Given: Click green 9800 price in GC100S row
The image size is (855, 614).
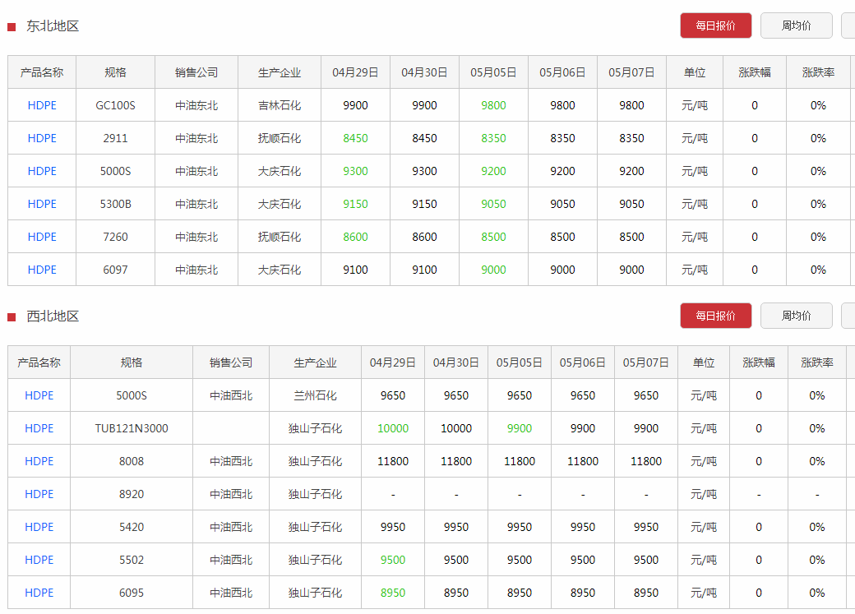Looking at the screenshot, I should pos(493,105).
